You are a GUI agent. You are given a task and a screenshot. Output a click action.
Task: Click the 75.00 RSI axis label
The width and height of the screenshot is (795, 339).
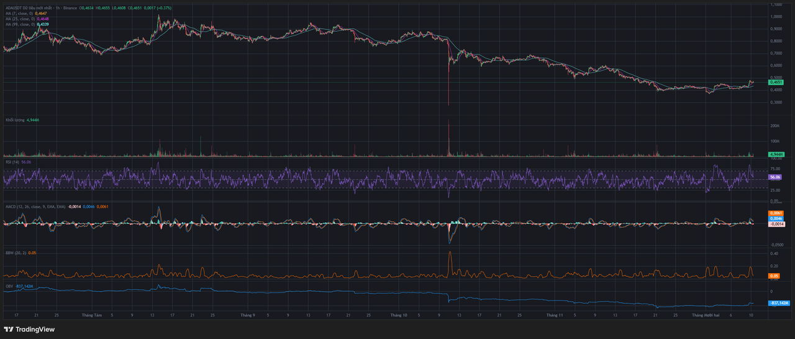[x=775, y=168]
